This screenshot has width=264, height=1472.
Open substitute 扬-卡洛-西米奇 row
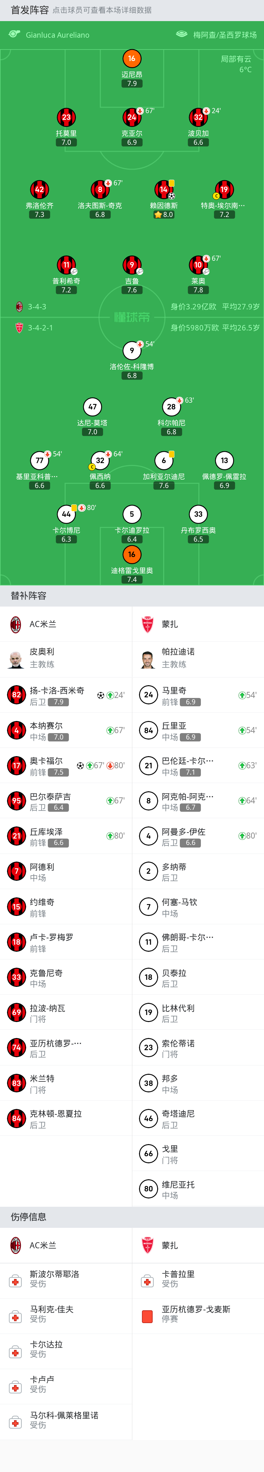[x=66, y=695]
